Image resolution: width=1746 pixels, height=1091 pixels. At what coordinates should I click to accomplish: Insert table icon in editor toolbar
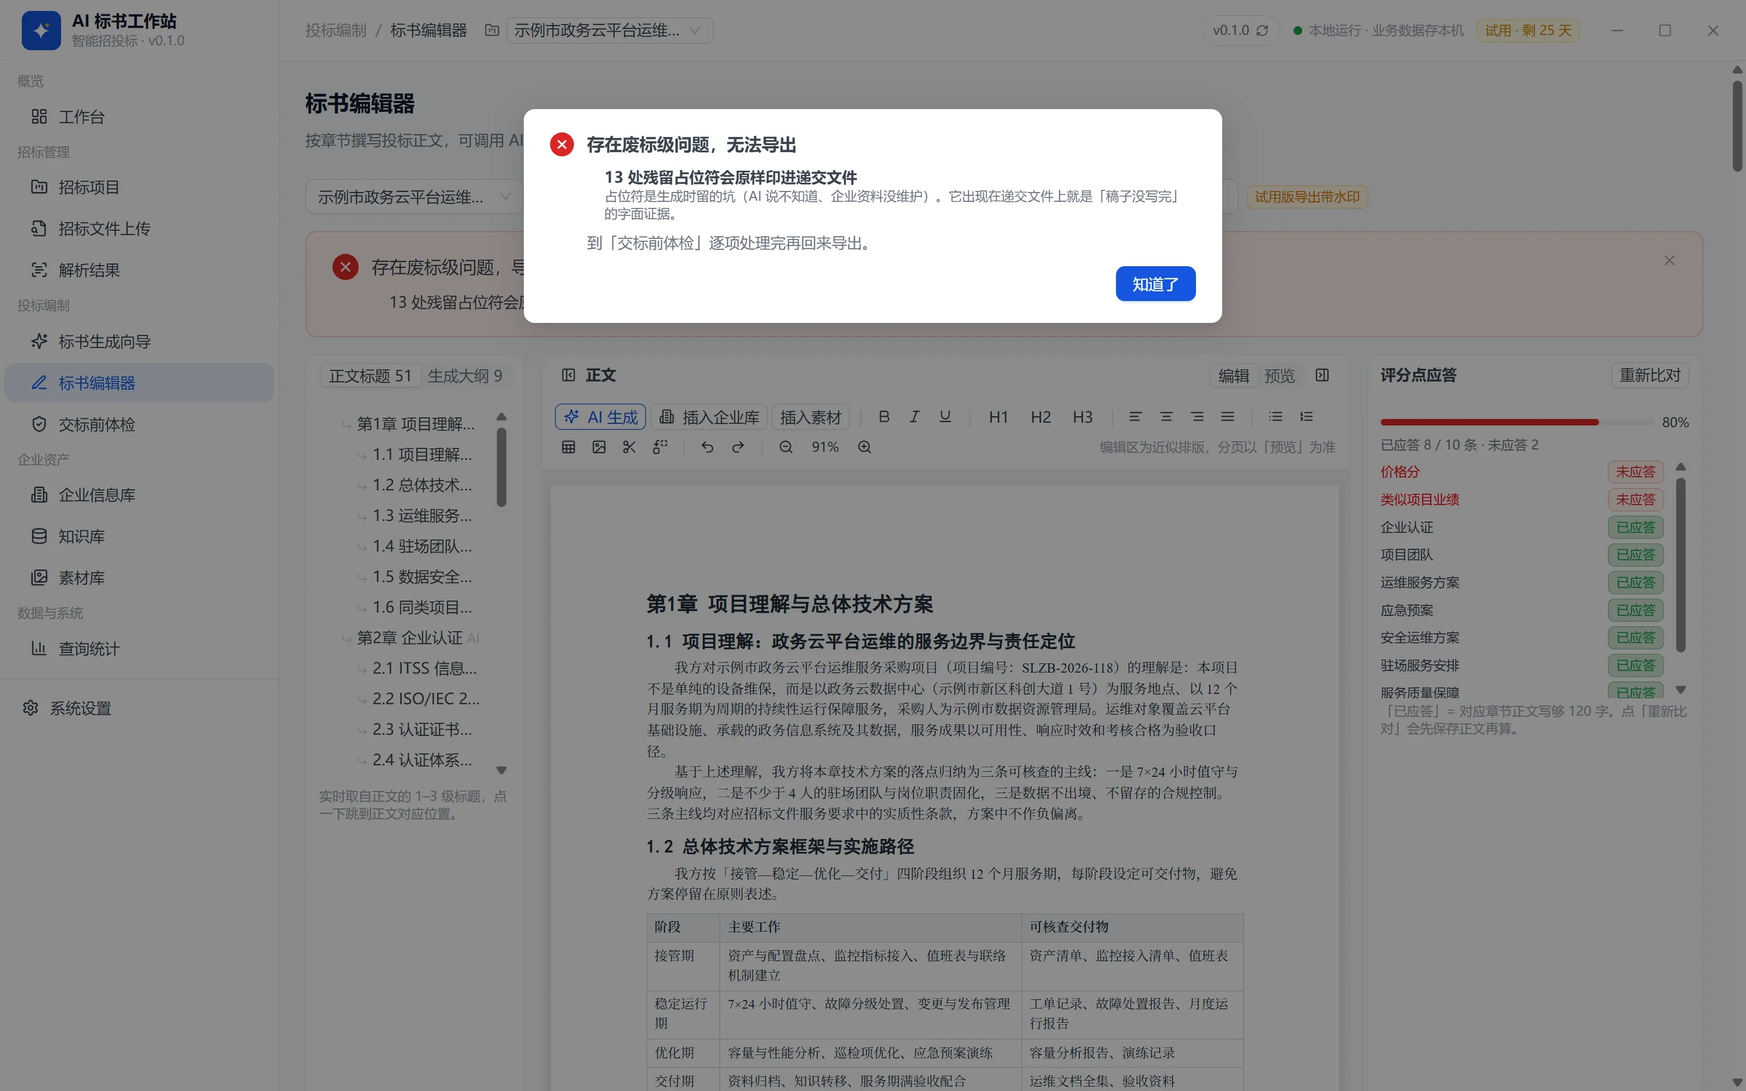coord(569,447)
